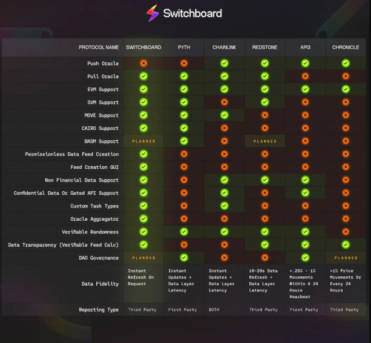Viewport: 371px width, 343px height.
Task: Click the PYTH column header
Action: (184, 48)
